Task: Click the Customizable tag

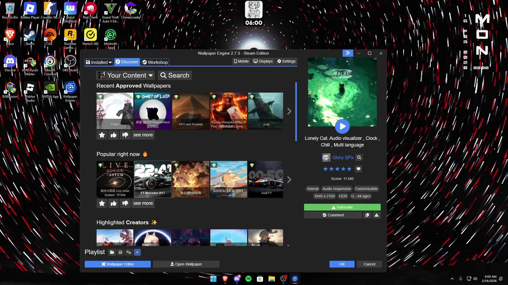Action: (366, 189)
